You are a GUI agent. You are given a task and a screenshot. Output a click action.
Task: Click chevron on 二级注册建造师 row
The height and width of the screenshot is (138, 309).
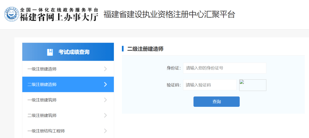(x=105, y=84)
